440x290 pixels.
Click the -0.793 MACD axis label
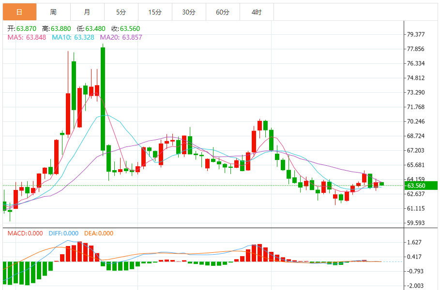click(415, 271)
